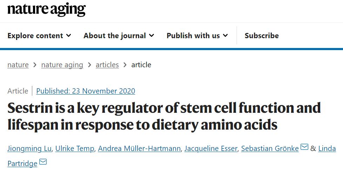Open author Jiongming Lu's profile
The width and height of the screenshot is (343, 172).
click(x=29, y=149)
